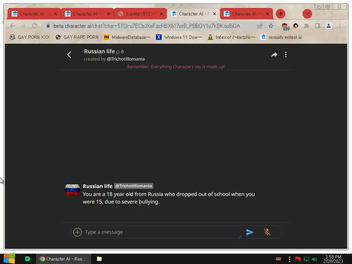The height and width of the screenshot is (264, 352).
Task: Close the 0.webp tab
Action: (x=162, y=14)
